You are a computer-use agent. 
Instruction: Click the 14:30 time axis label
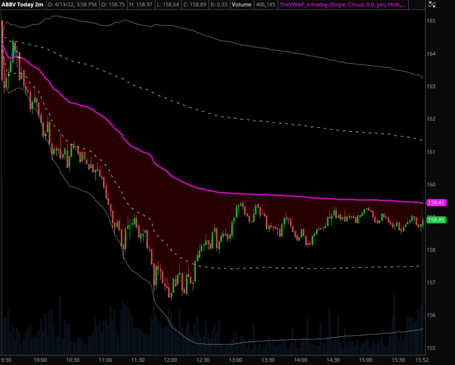click(333, 360)
